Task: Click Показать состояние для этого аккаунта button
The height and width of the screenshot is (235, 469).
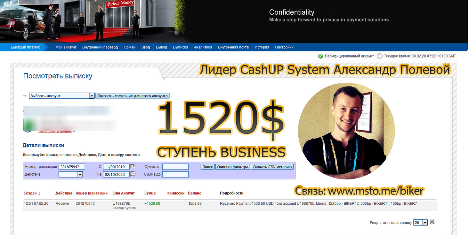Action: point(133,96)
